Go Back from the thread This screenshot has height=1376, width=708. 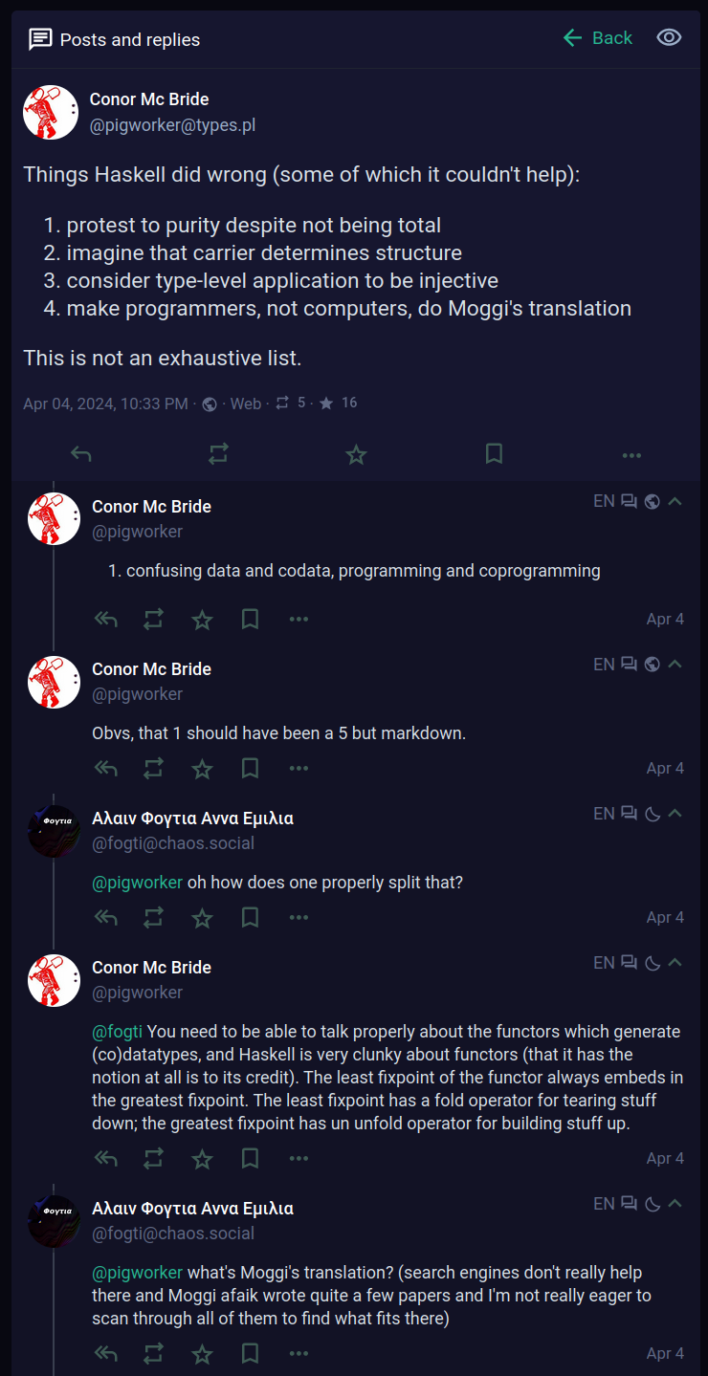tap(598, 37)
